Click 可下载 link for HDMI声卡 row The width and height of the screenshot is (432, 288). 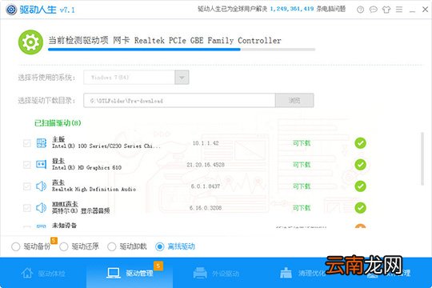302,208
